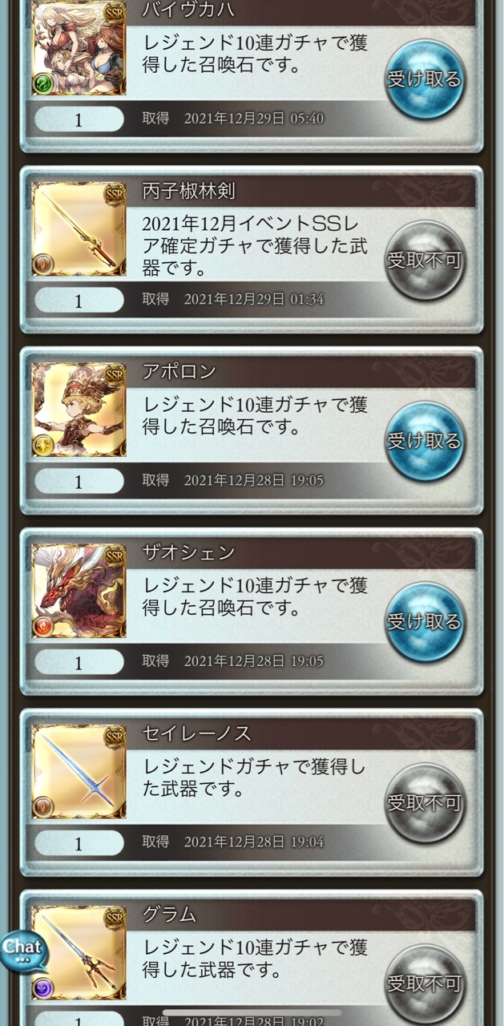The width and height of the screenshot is (504, 1026).
Task: Tap the グラム weapon icon
Action: click(x=79, y=953)
